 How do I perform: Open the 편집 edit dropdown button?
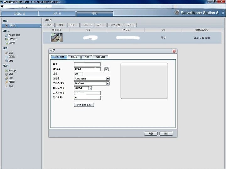pos(73,25)
